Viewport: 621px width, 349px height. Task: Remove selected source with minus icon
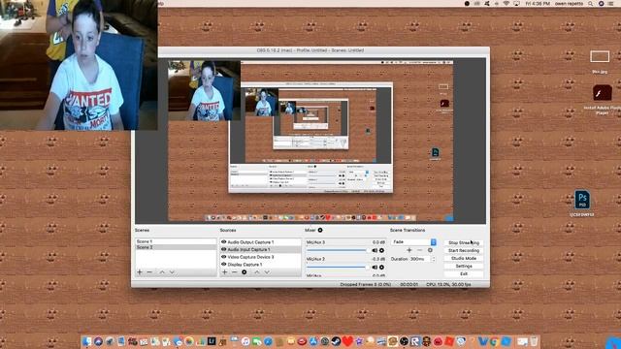click(234, 271)
